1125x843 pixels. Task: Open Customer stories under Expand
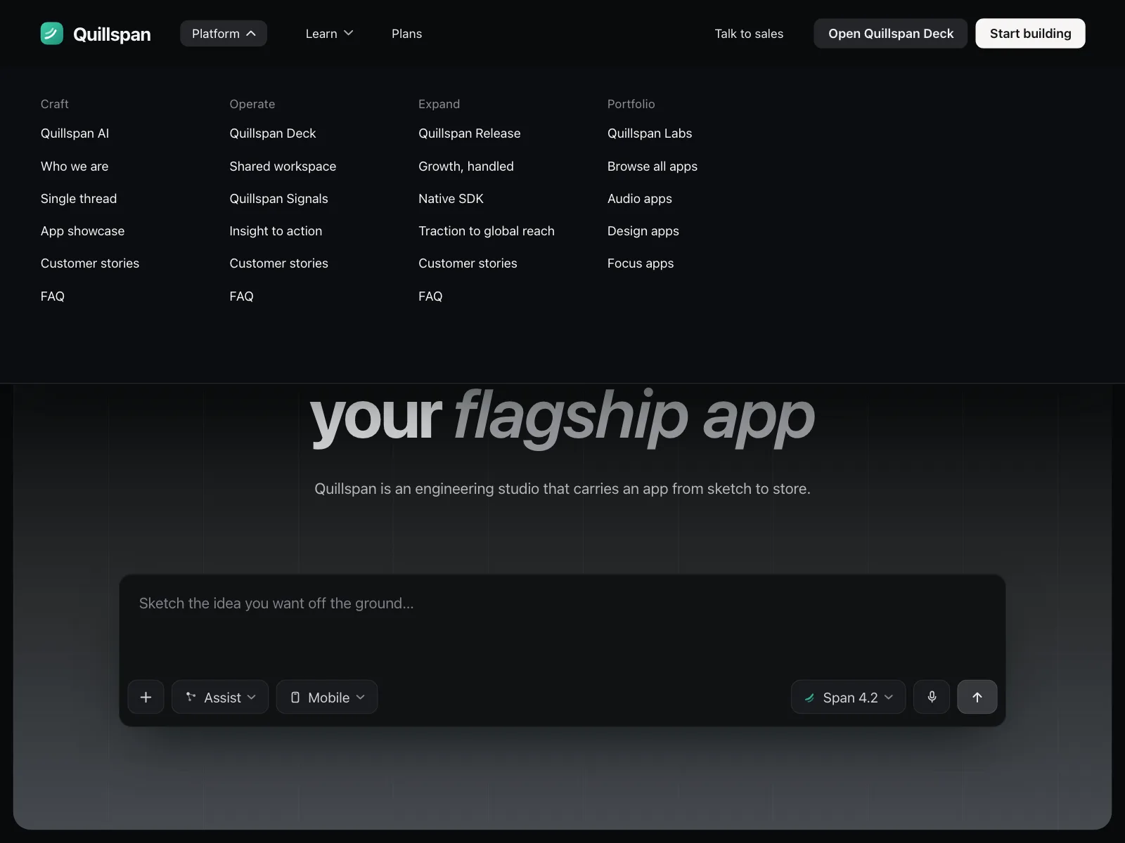(x=468, y=263)
